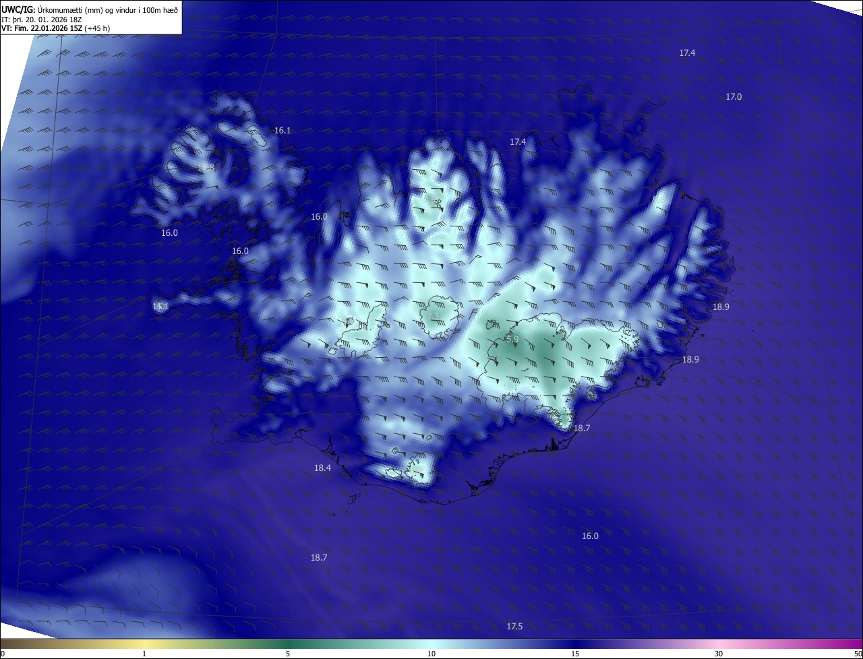Click the 17.5 value label
Viewport: 863px width, 659px height.
[x=514, y=627]
